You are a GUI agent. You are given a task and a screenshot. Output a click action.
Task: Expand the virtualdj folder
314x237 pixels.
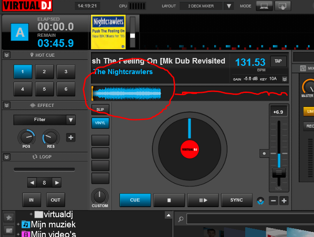[31, 214]
